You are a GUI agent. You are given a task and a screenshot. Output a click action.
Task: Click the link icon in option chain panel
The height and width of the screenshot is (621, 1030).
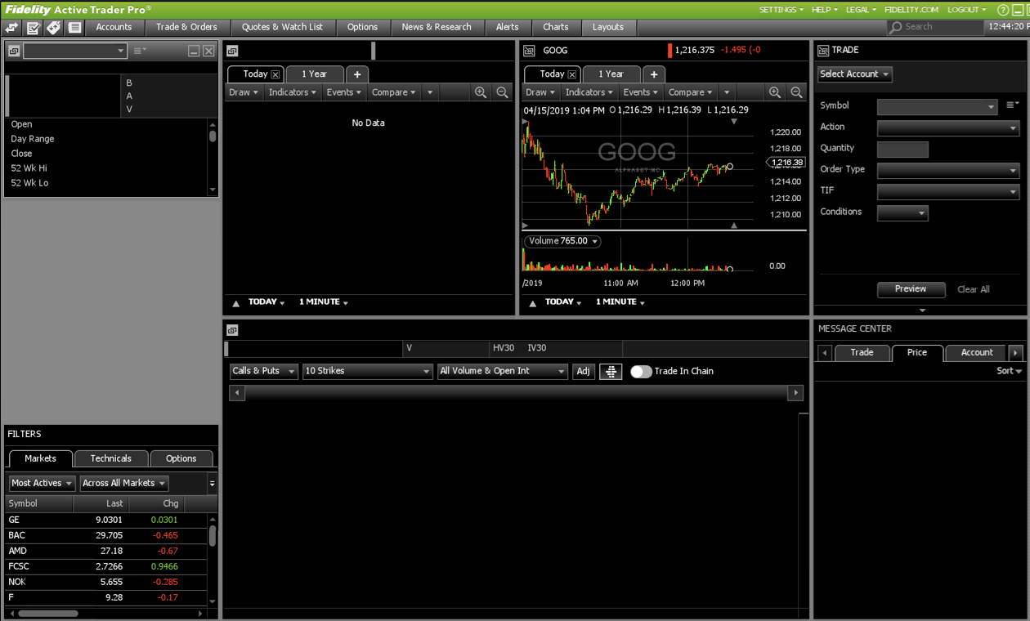point(232,330)
